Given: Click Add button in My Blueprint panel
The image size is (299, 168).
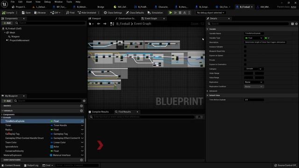Looking at the screenshot, I should (7, 101).
